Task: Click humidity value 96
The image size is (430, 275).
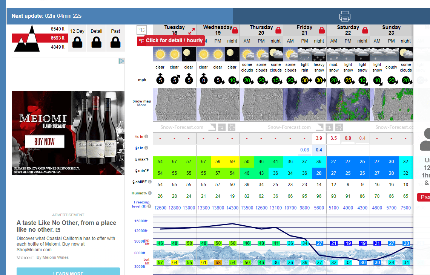Action: (319, 196)
